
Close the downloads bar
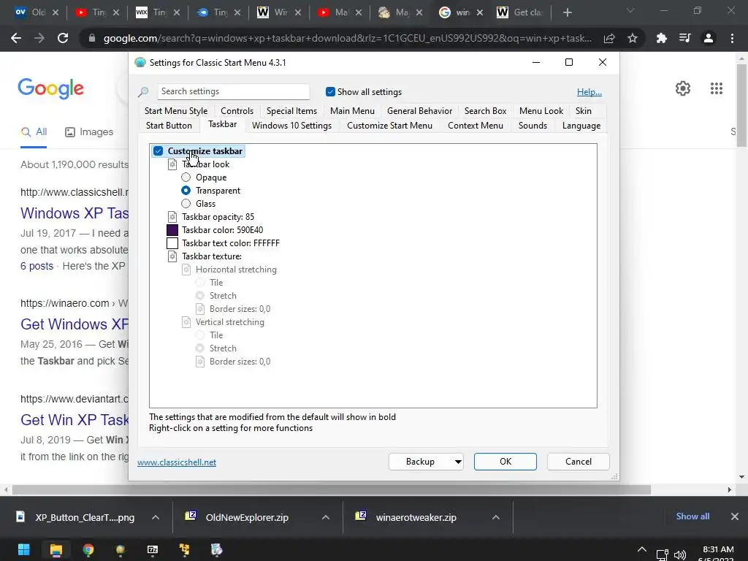[735, 516]
